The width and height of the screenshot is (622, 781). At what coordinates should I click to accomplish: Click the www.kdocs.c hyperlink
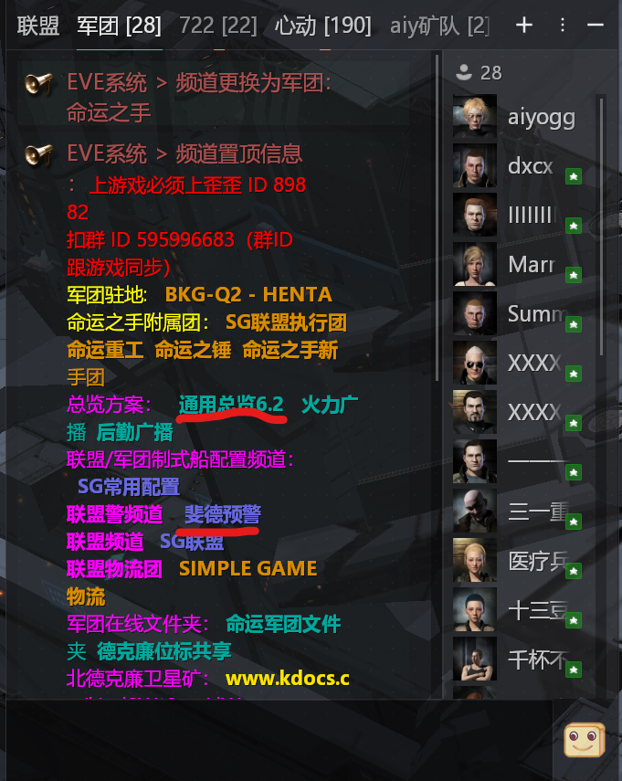288,679
